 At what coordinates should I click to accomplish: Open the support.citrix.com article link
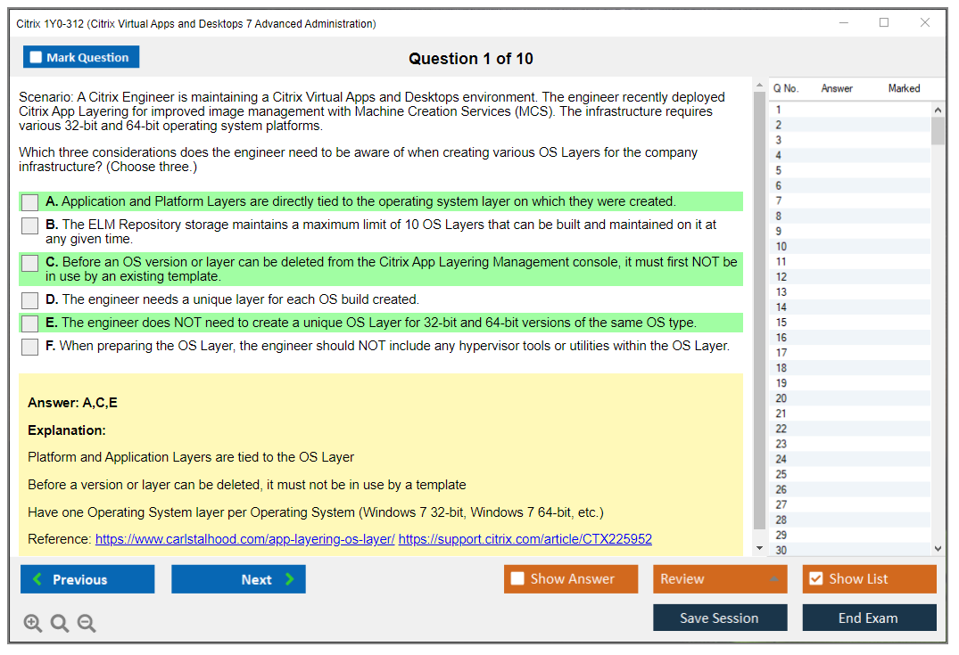tap(525, 539)
